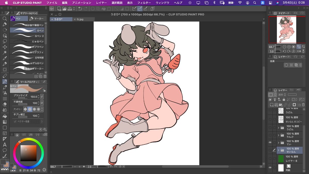
Task: Toggle brush size pressure dynamics button
Action: click(42, 97)
